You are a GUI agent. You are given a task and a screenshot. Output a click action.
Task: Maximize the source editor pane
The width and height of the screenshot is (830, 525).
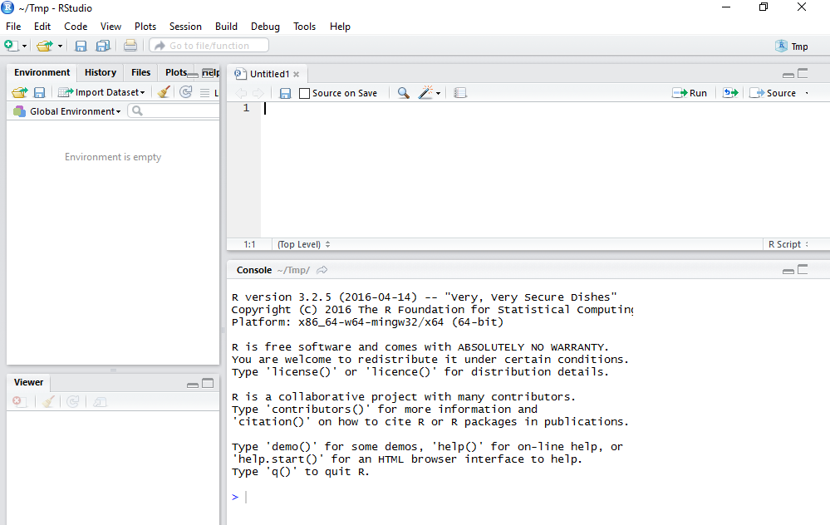point(803,74)
